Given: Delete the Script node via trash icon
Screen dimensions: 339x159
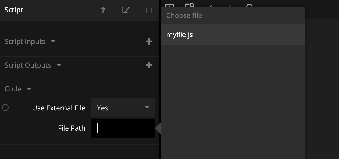Looking at the screenshot, I should [x=149, y=10].
